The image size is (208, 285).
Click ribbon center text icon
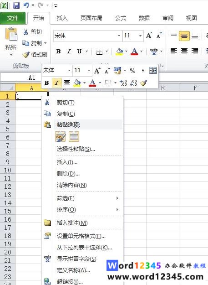184,51
